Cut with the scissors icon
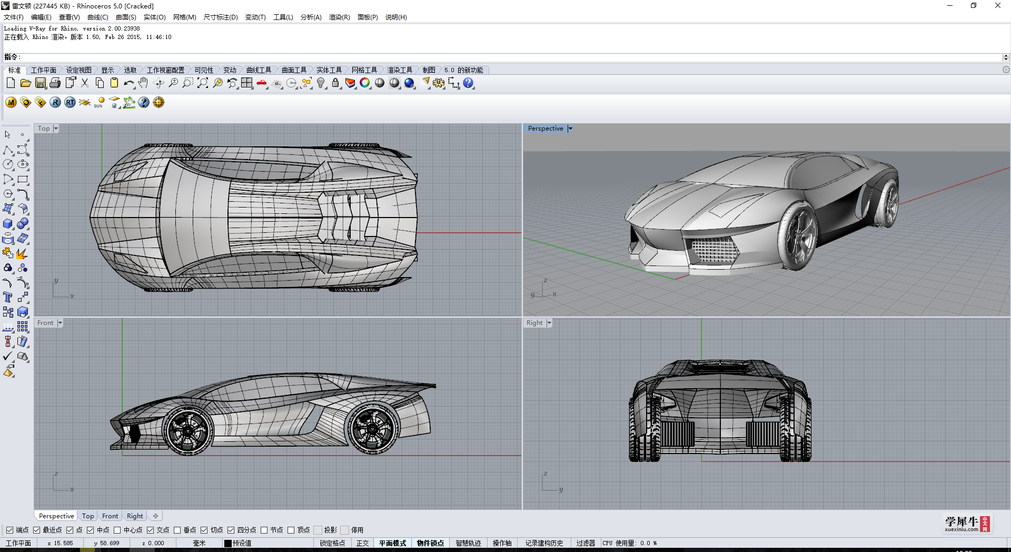The image size is (1011, 552). [84, 83]
